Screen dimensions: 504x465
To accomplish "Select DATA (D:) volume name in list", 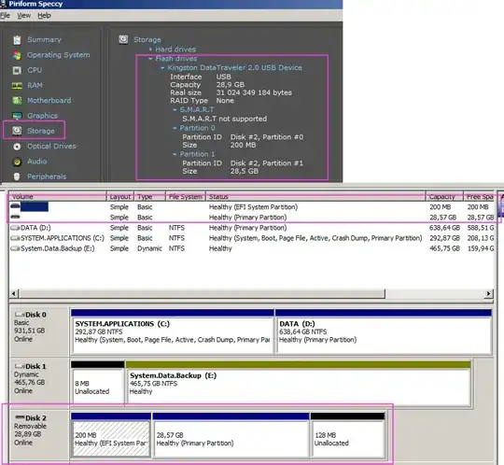I will pos(35,228).
